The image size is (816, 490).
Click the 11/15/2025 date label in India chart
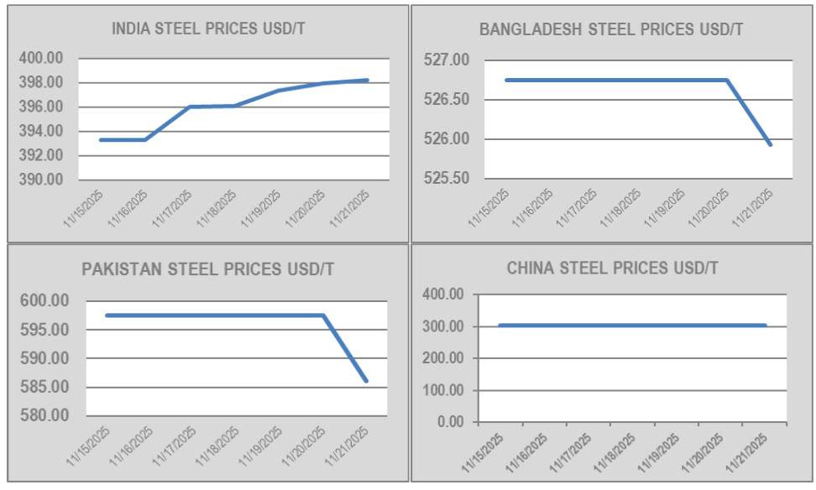83,208
